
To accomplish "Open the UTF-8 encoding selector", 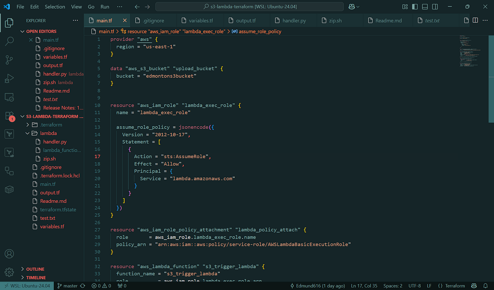I will tap(415, 285).
